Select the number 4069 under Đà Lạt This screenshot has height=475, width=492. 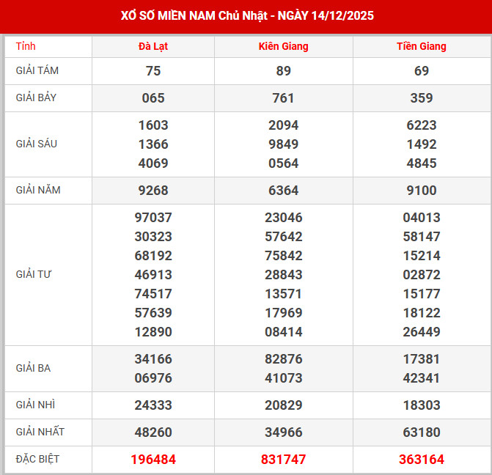[x=153, y=163]
